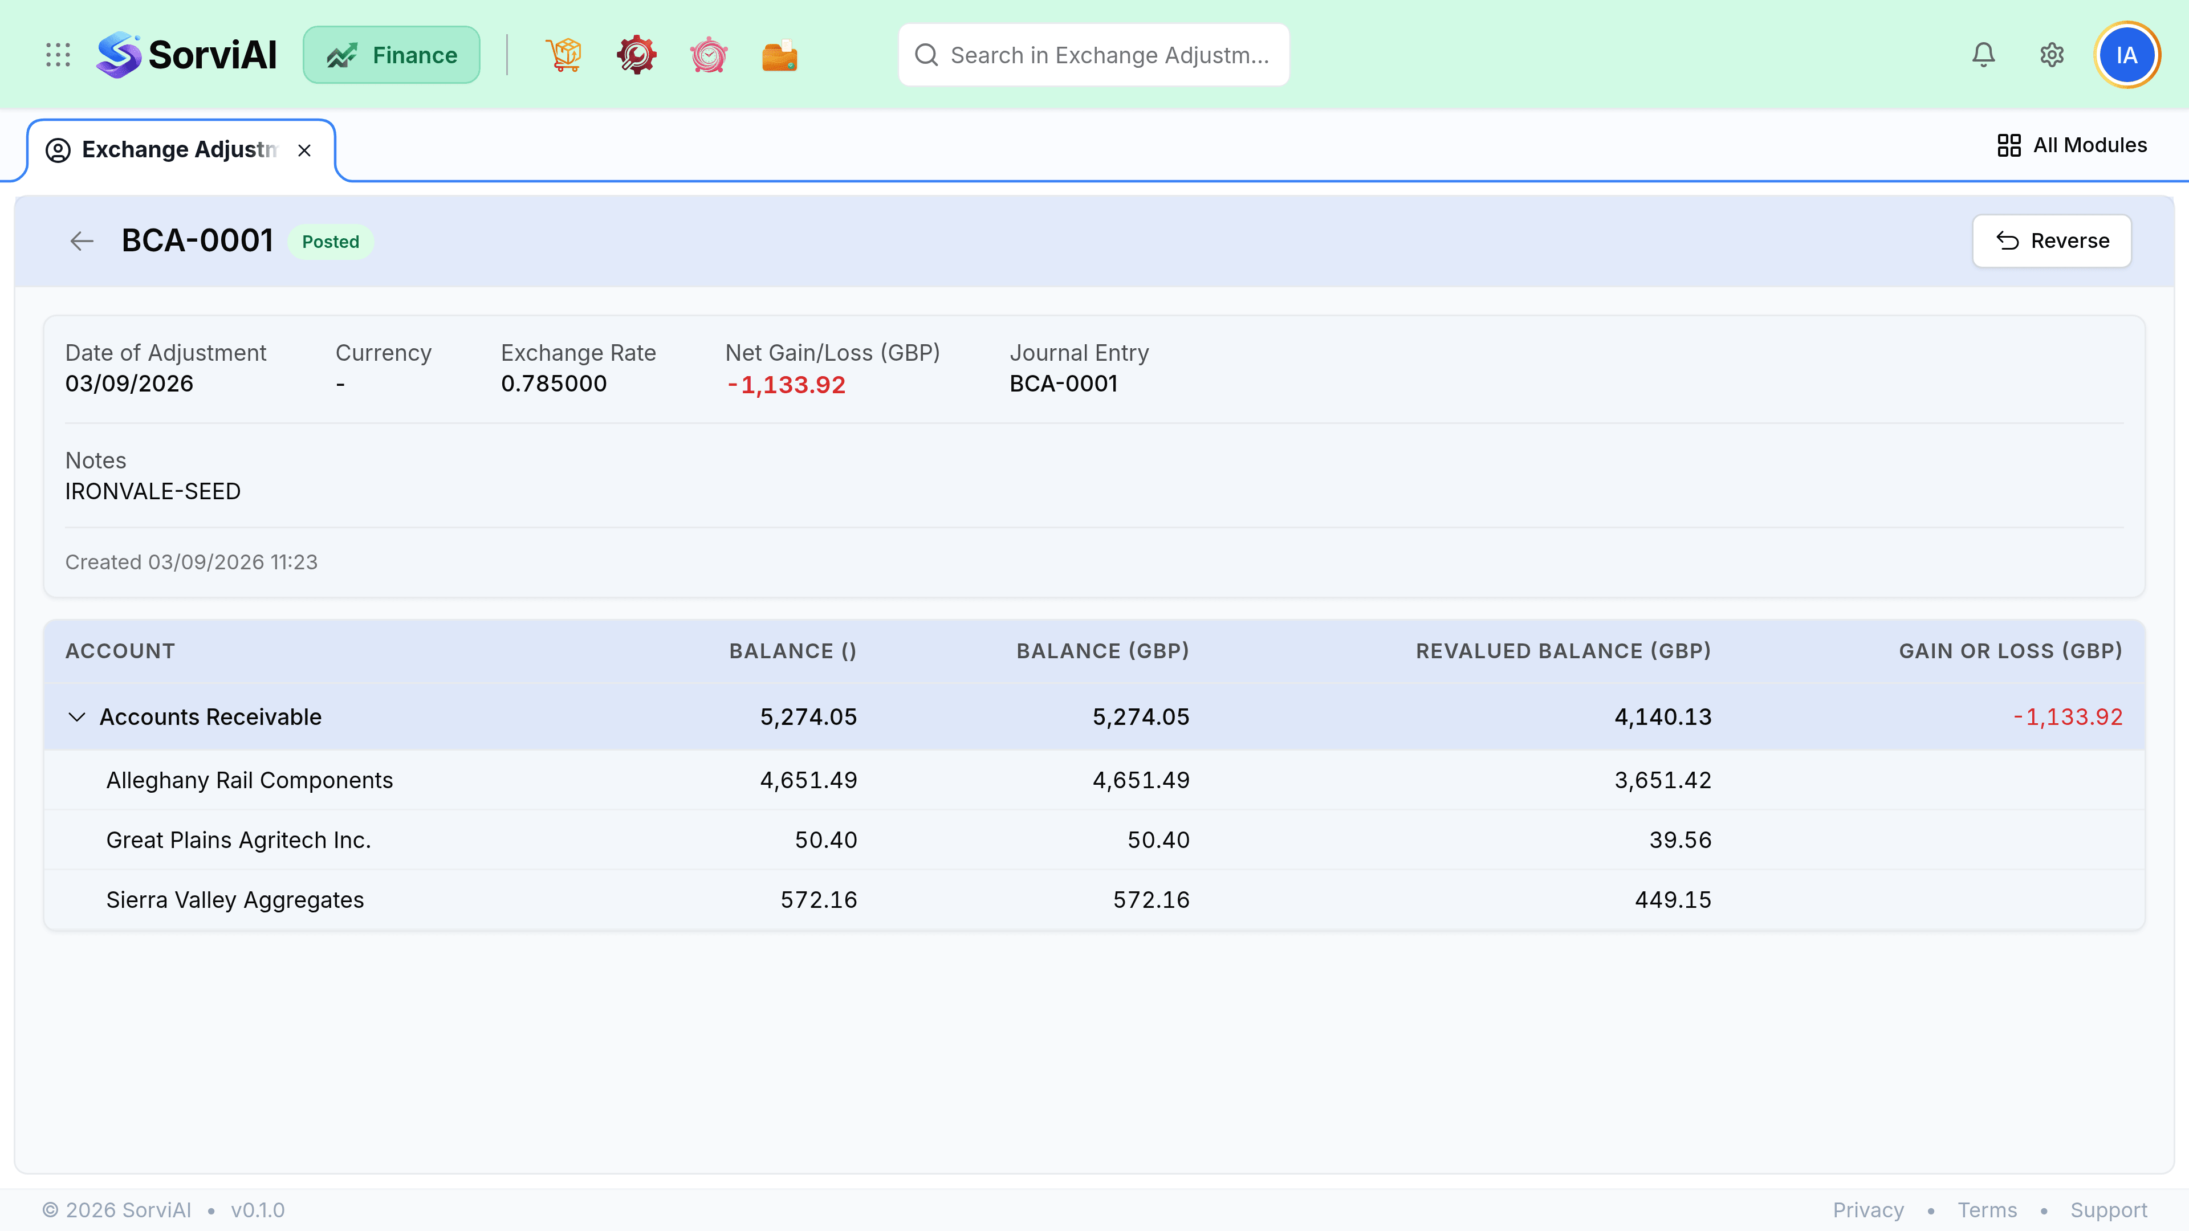
Task: Click the BALANCE (GBP) column header
Action: [x=1103, y=651]
